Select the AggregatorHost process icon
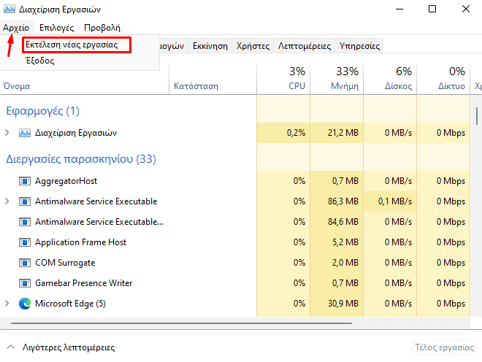Viewport: 482px width, 362px height. pyautogui.click(x=25, y=181)
